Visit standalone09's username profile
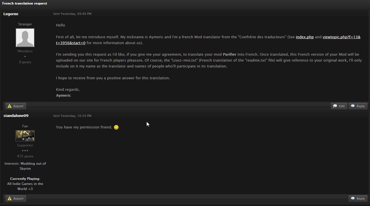The image size is (370, 206). [x=16, y=116]
